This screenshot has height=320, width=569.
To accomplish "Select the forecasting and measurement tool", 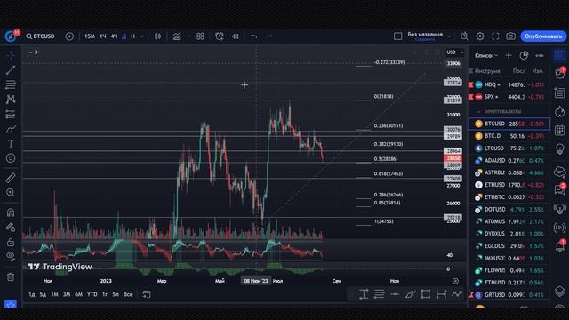I will pyautogui.click(x=11, y=115).
